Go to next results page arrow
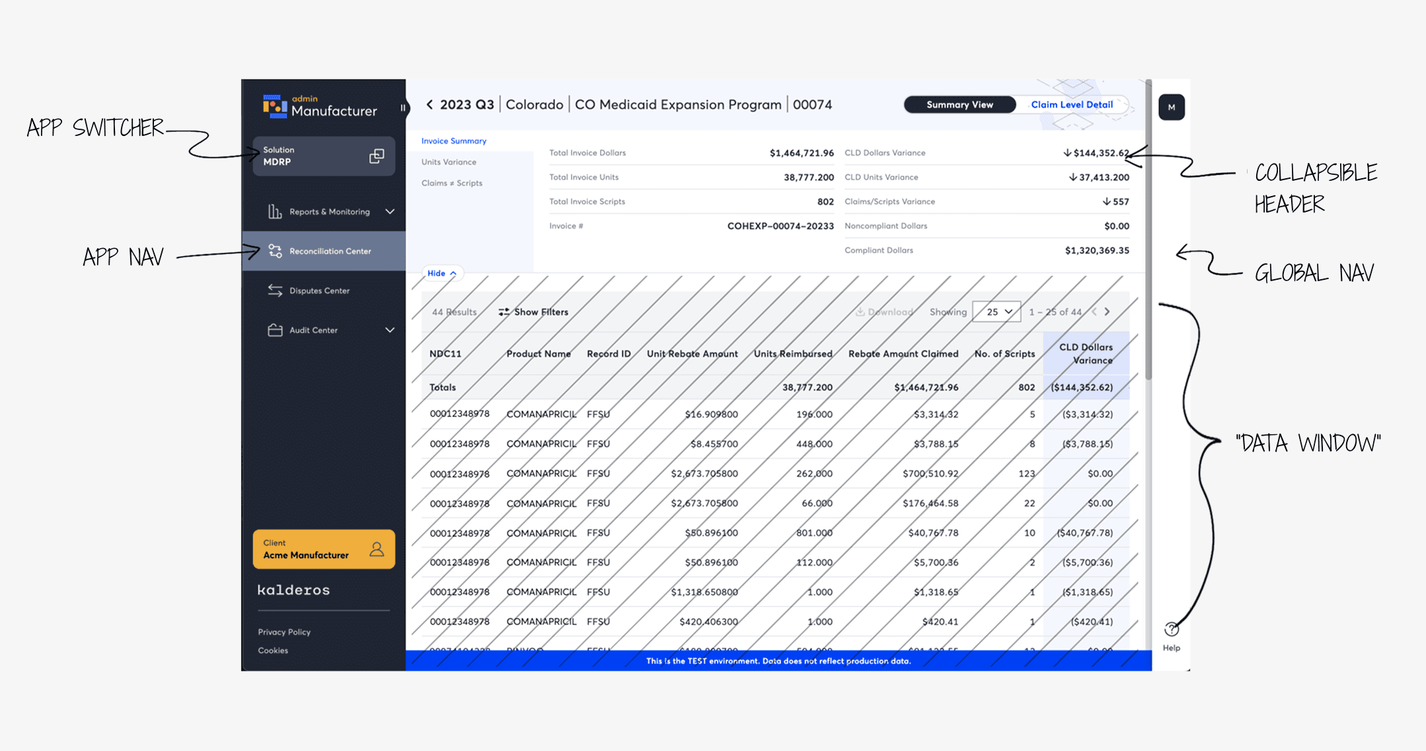 [1107, 311]
